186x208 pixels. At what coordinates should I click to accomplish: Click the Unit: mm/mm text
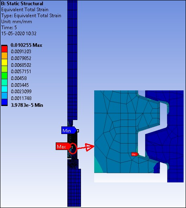16,22
